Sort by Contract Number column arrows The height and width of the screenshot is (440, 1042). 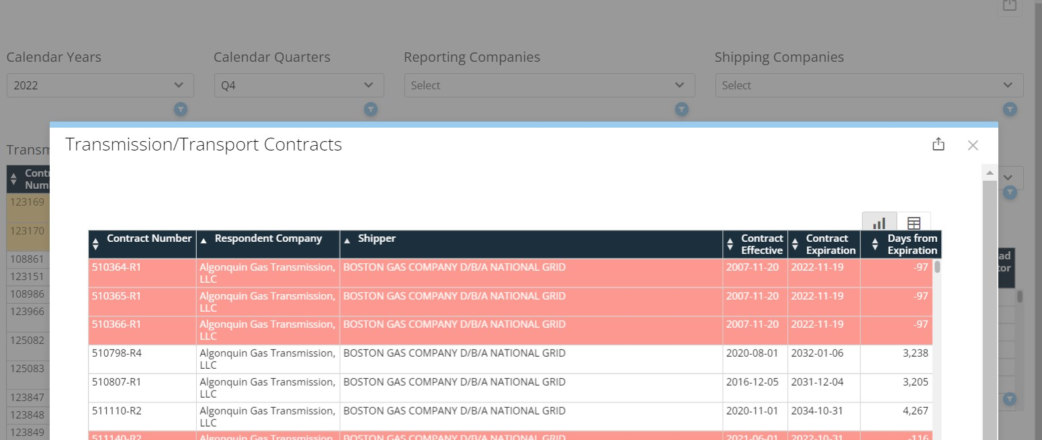click(95, 244)
